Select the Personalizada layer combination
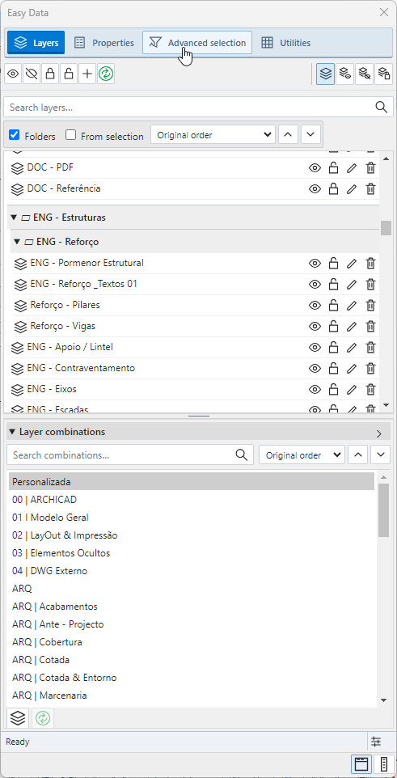The height and width of the screenshot is (778, 397). [192, 481]
